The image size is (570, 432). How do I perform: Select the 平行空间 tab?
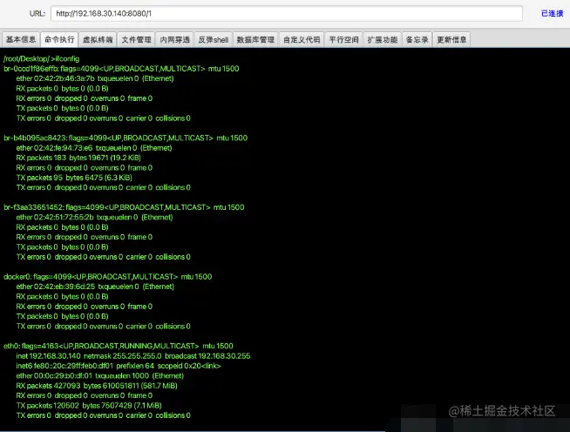tap(343, 39)
